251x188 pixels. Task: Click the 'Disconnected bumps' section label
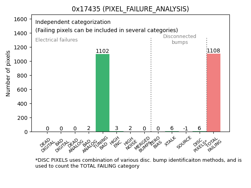(180, 39)
